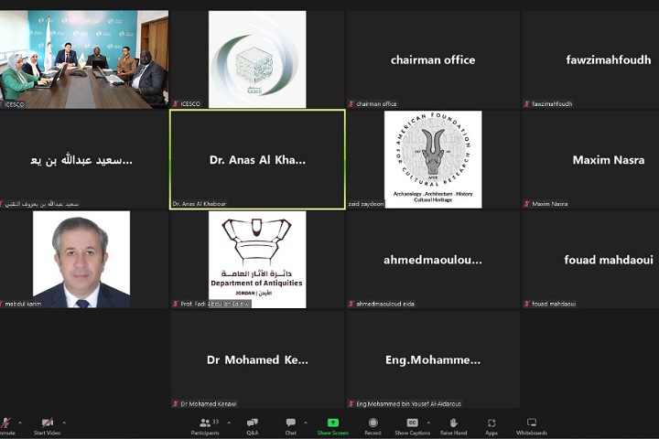Viewport: 659px width, 439px height.
Task: Unmute the microphone
Action: coord(5,423)
